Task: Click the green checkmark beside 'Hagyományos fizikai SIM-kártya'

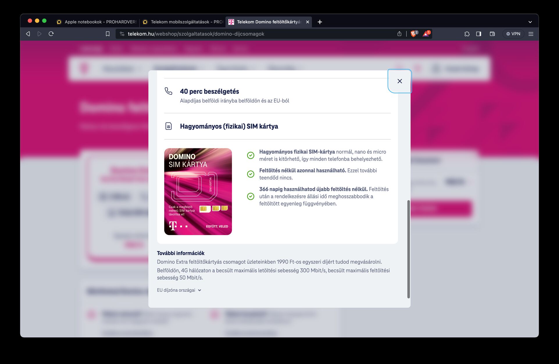Action: (x=251, y=155)
